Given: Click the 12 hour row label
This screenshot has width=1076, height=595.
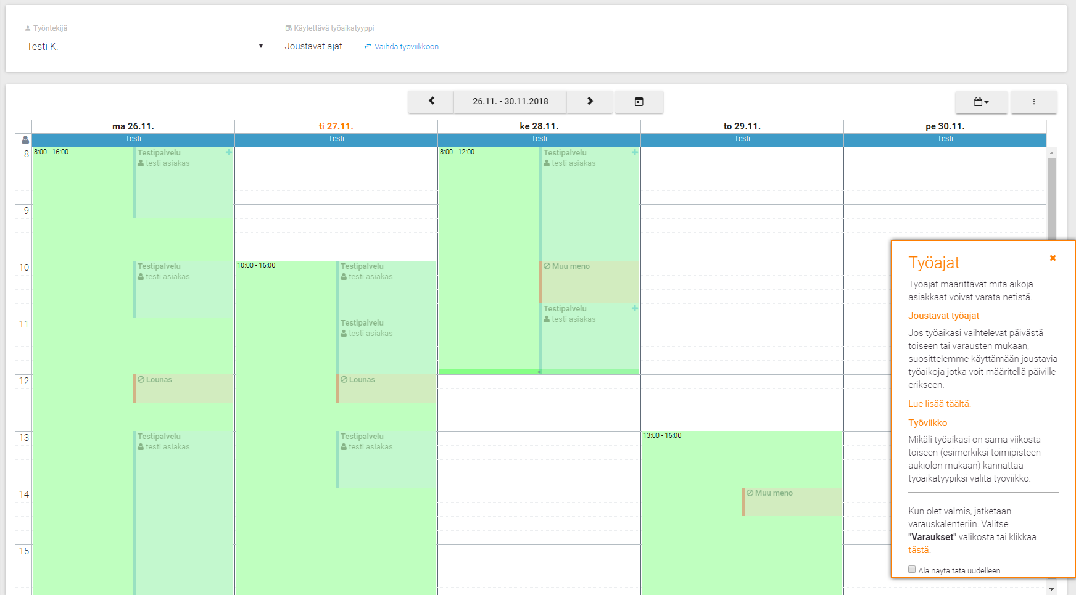Looking at the screenshot, I should (24, 381).
